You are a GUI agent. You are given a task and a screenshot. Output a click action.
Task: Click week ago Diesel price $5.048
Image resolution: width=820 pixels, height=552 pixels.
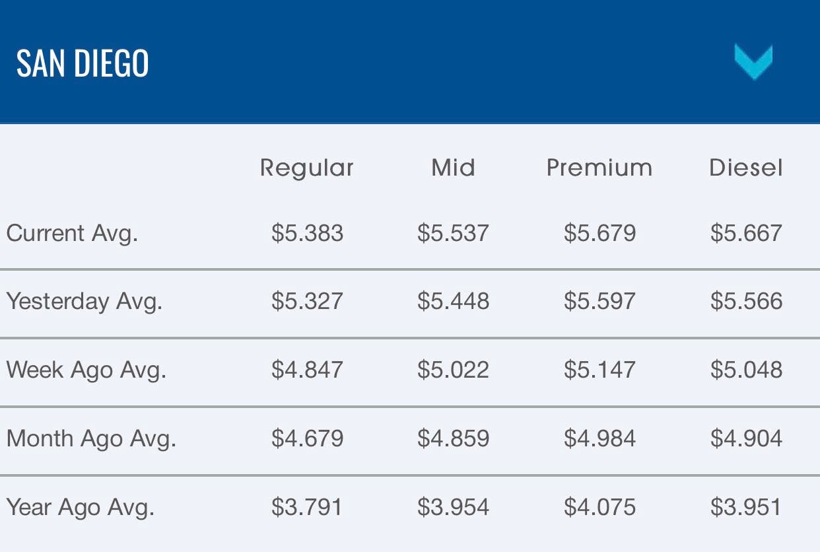click(746, 370)
